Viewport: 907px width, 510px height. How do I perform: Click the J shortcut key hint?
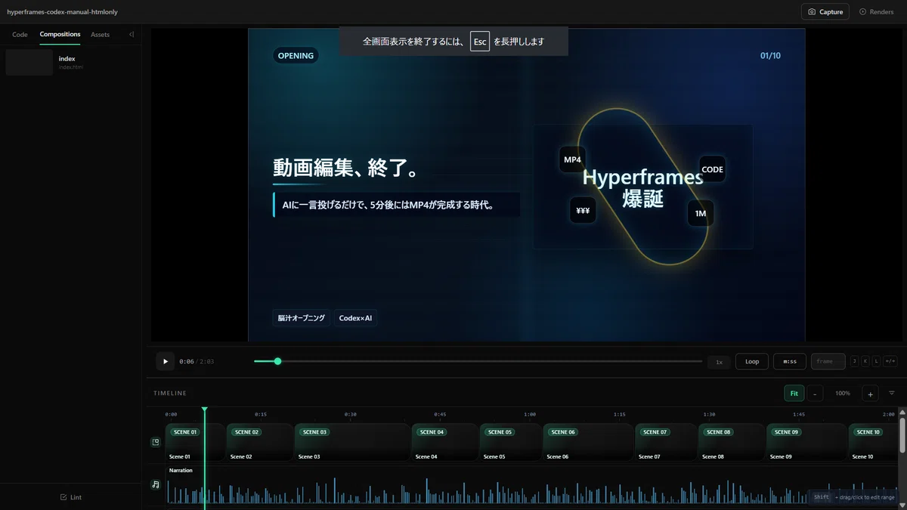point(855,361)
